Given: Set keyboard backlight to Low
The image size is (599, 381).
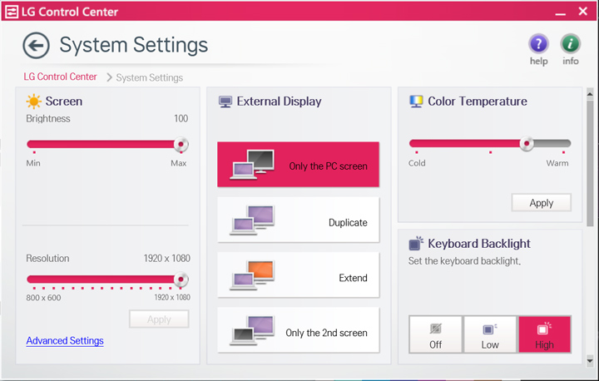Looking at the screenshot, I should [x=490, y=334].
